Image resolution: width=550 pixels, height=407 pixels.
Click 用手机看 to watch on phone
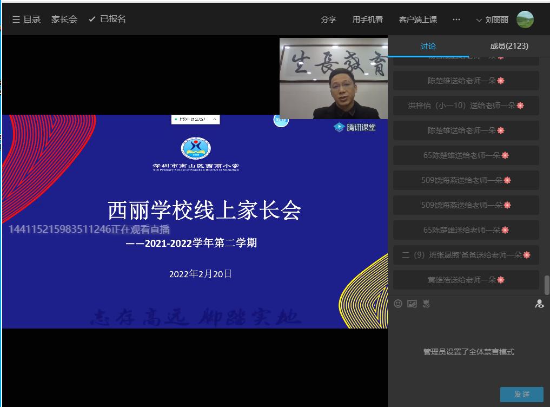(367, 19)
